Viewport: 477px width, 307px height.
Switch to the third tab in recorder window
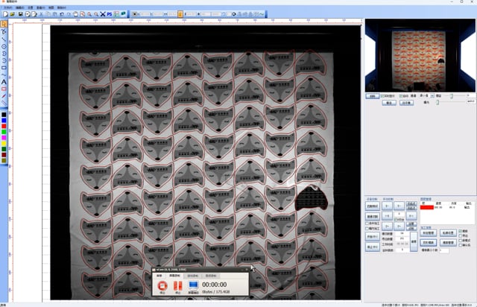coord(192,276)
